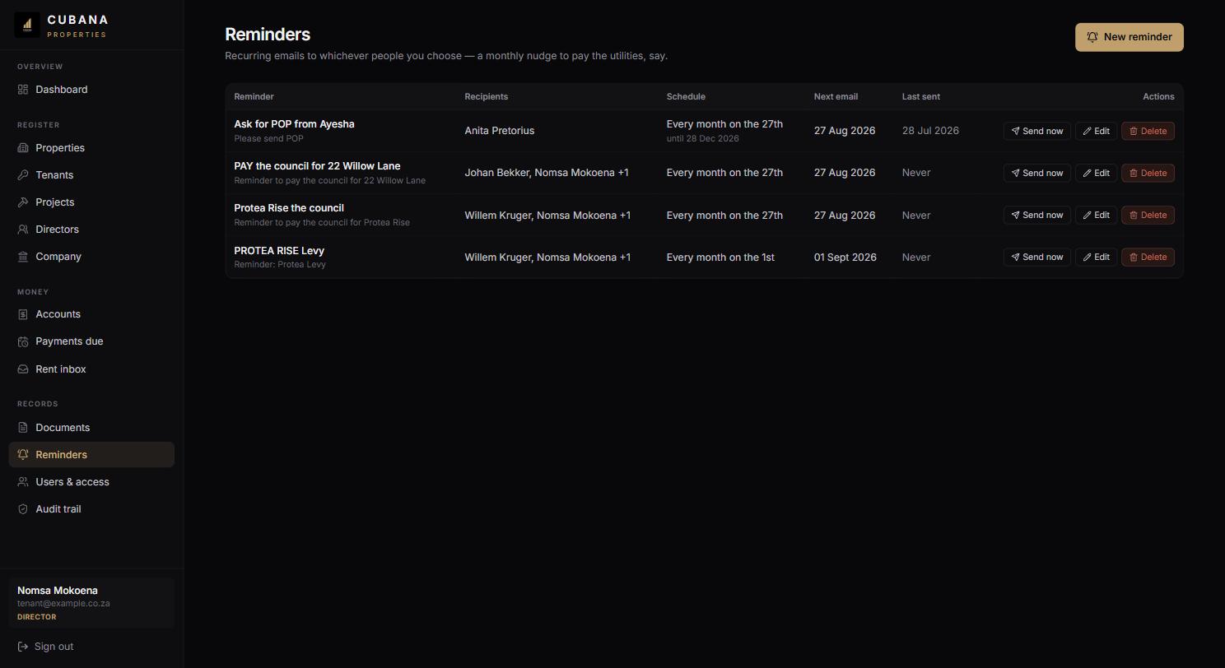Open the Accounts icon under Money

23,314
